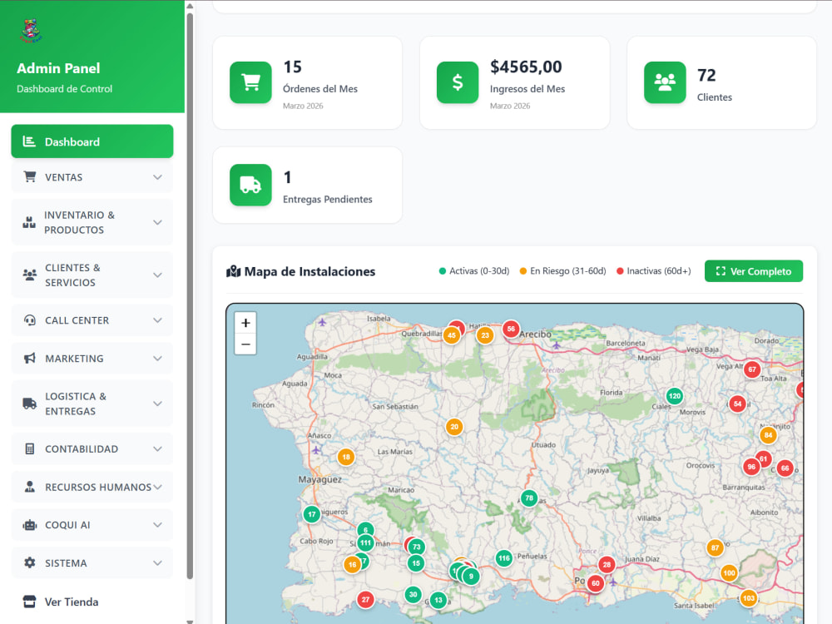Click the green Activas legend dot

(x=443, y=271)
